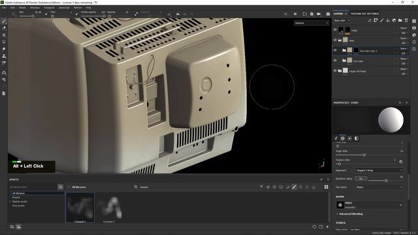Filter assets by brushes icon
418x235 pixels.
click(x=294, y=187)
